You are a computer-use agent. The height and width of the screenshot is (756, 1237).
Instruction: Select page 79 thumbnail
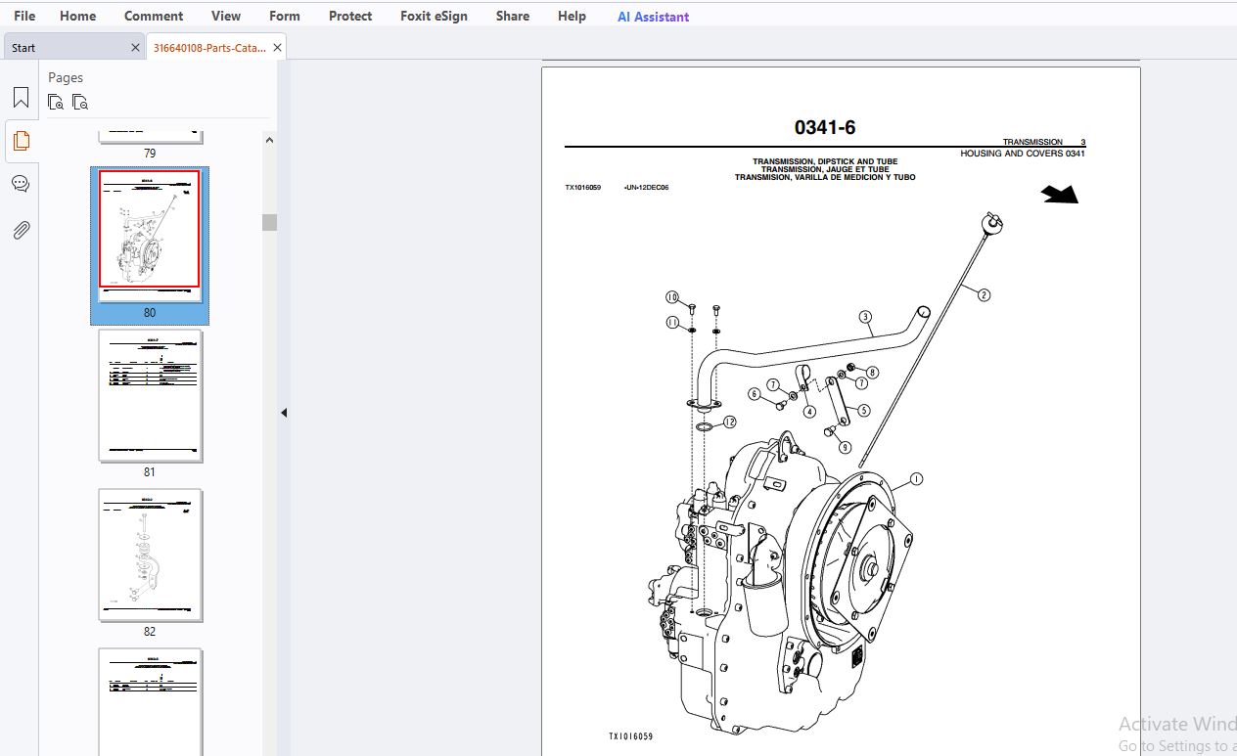click(x=150, y=136)
